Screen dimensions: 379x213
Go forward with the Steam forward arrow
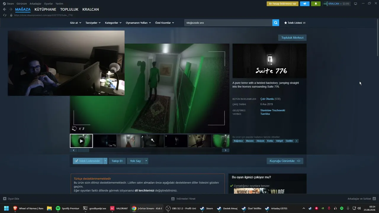pyautogui.click(x=11, y=9)
